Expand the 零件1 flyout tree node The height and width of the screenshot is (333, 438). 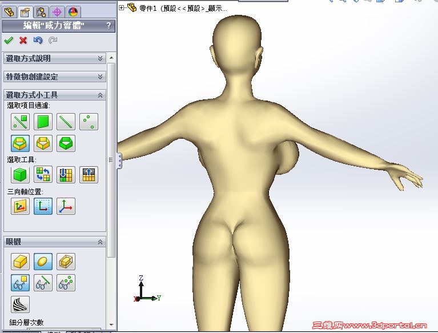click(121, 8)
